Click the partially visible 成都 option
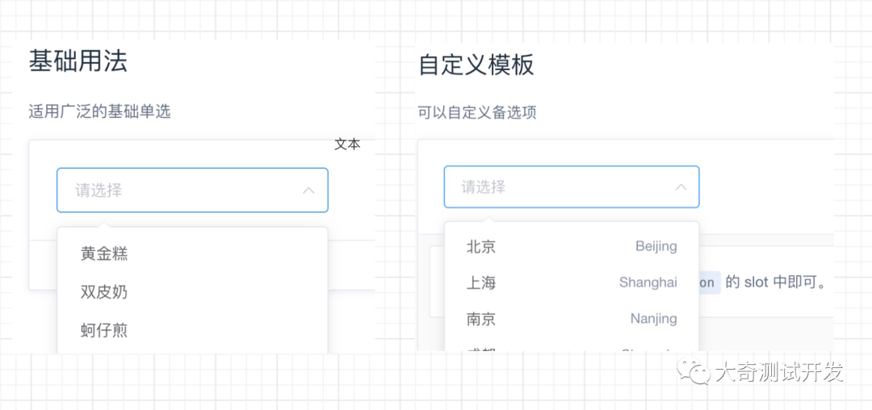 [572, 345]
